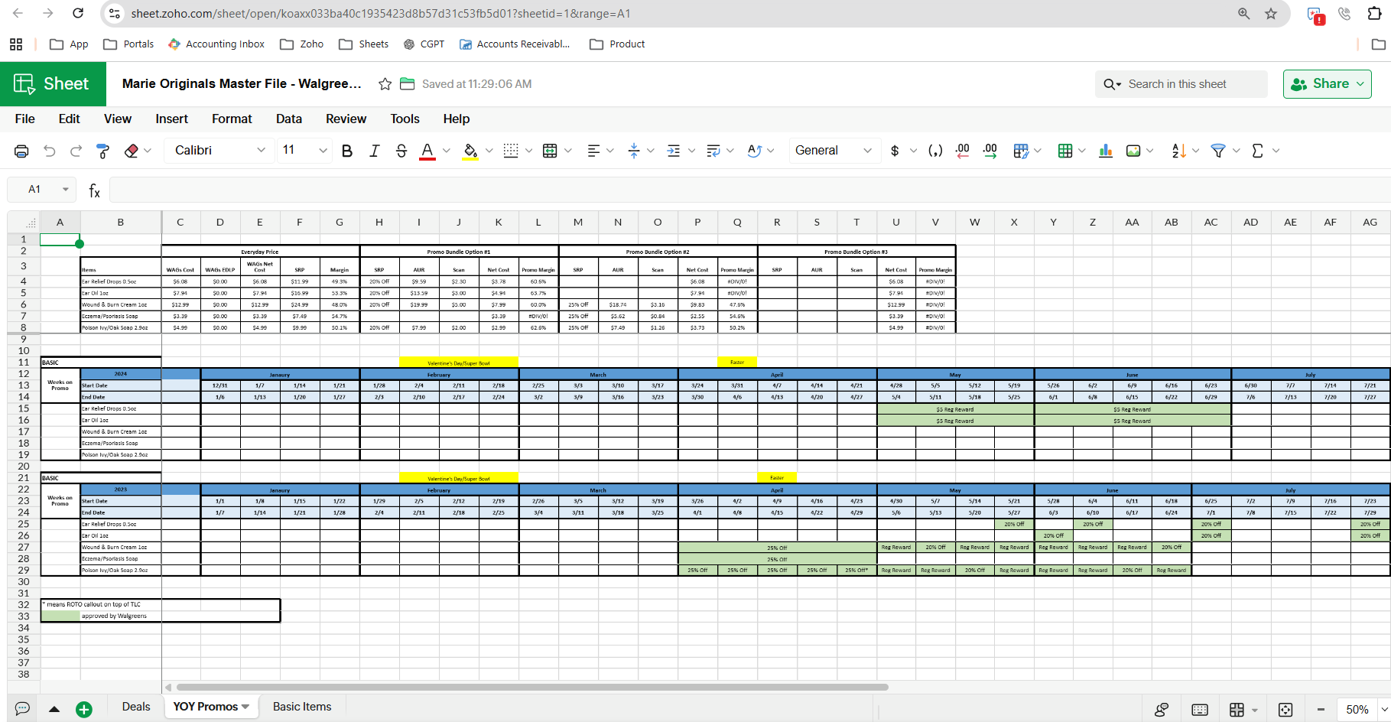The height and width of the screenshot is (722, 1391).
Task: Apply comma style number format
Action: click(x=935, y=151)
